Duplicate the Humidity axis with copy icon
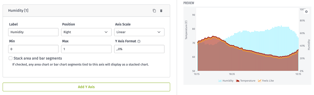This screenshot has height=95, width=314. click(x=154, y=11)
